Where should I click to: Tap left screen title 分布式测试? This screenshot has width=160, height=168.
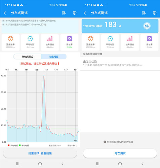(19, 13)
